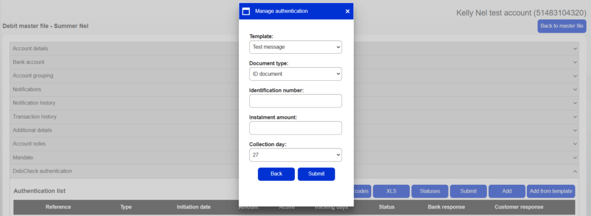Click the Bank response column header
Screen dimensions: 591x216
point(446,207)
